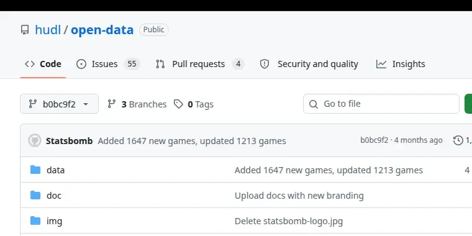Open the hudl owner link
The width and height of the screenshot is (472, 236).
48,30
